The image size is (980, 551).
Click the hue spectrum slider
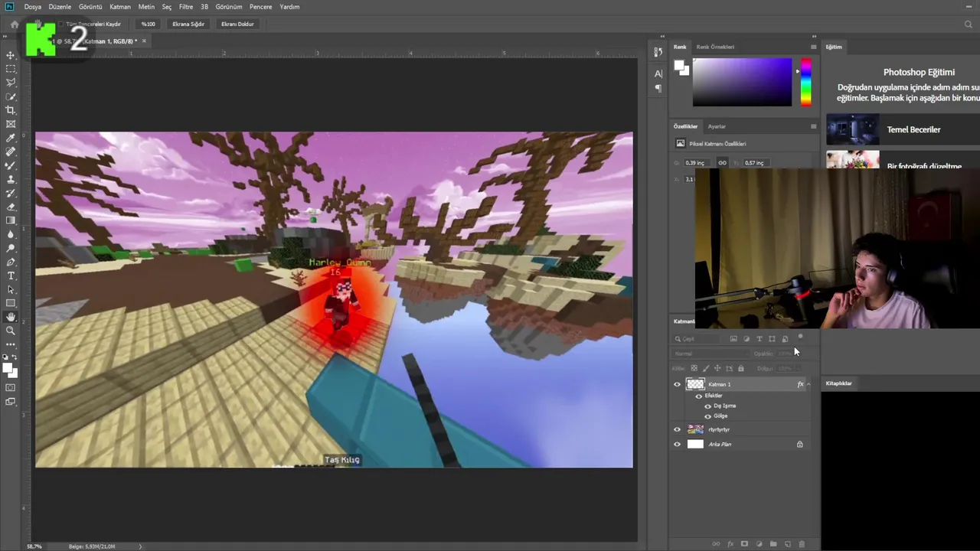(x=805, y=83)
